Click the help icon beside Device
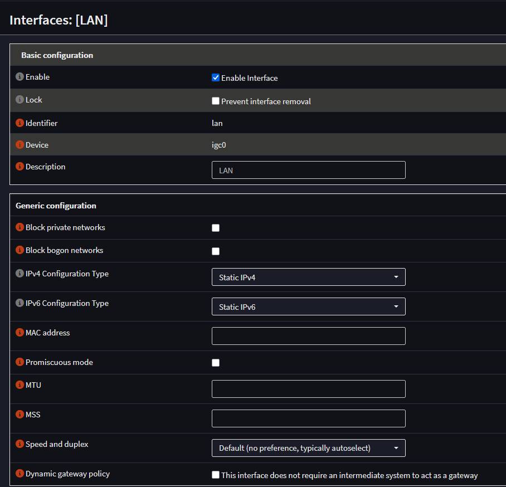The height and width of the screenshot is (487, 506). click(20, 145)
